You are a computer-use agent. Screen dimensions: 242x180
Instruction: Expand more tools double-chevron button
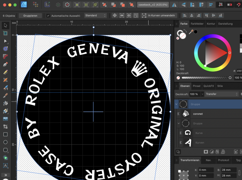6,175
